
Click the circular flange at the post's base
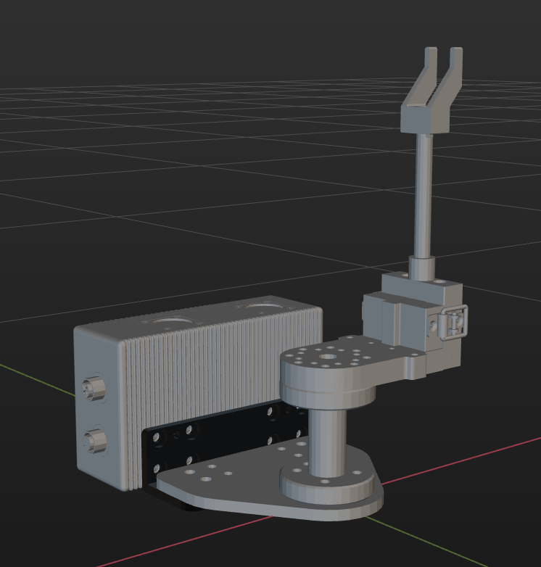click(x=326, y=486)
